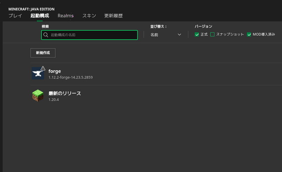The image size is (282, 172).
Task: Click the grass block icon of 最新のリリース
Action: (38, 95)
